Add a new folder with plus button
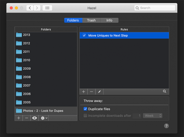This screenshot has width=184, height=137. (x=19, y=118)
